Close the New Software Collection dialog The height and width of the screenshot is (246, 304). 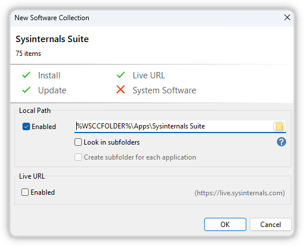(287, 17)
